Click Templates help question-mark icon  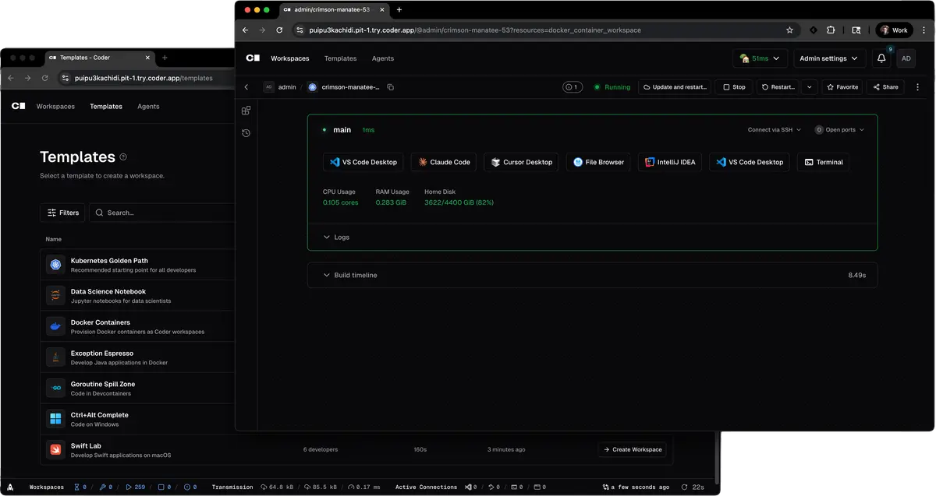[x=123, y=157]
